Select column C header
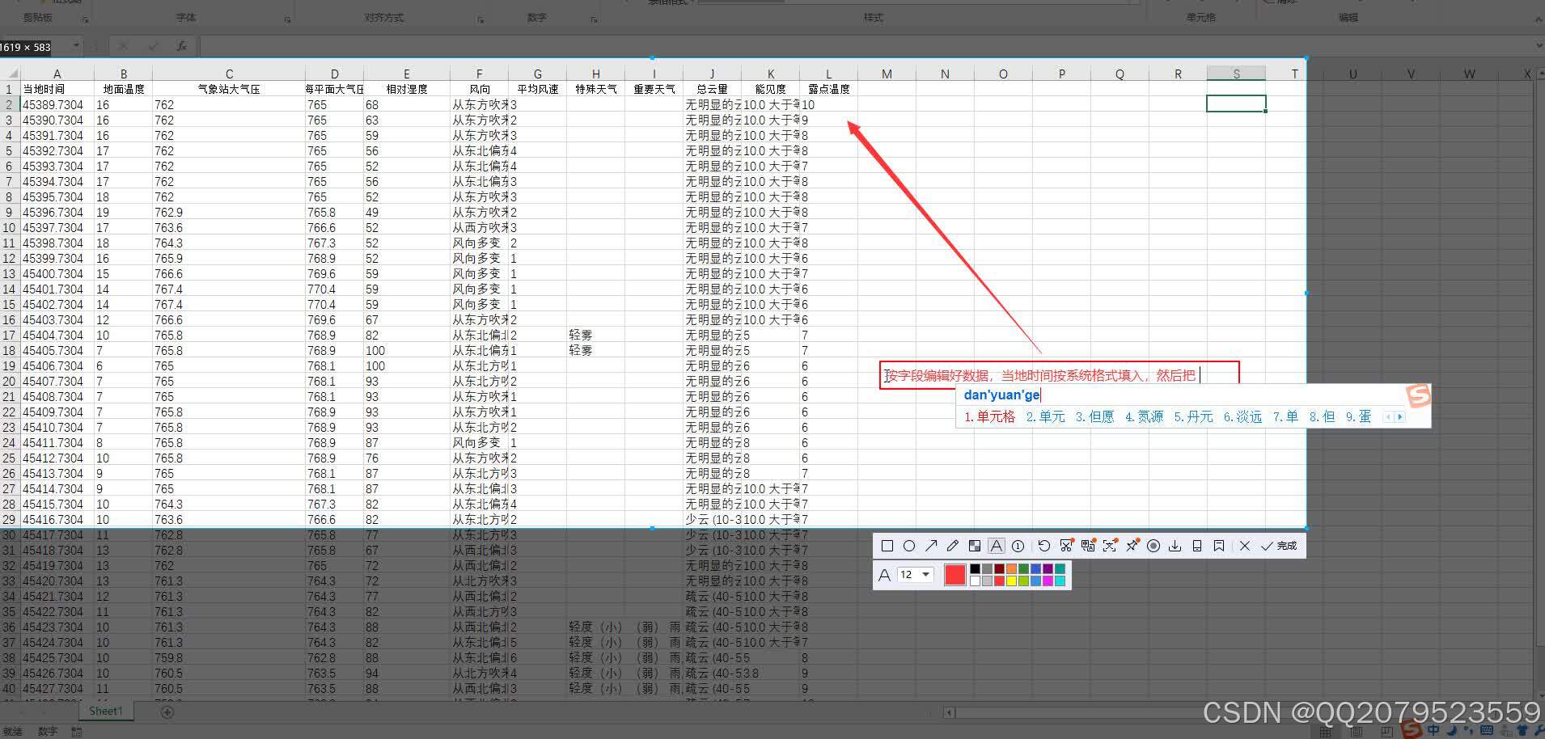Viewport: 1545px width, 739px height. tap(229, 74)
